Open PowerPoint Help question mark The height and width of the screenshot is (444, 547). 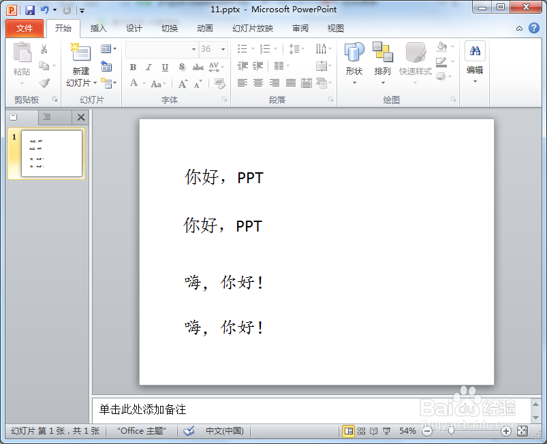[x=534, y=28]
